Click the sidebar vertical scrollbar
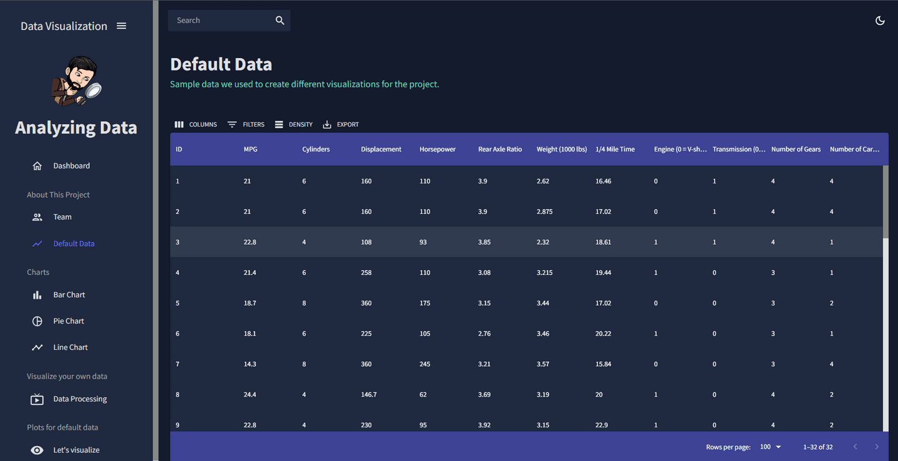Screen dimensions: 898x461 pos(155,230)
